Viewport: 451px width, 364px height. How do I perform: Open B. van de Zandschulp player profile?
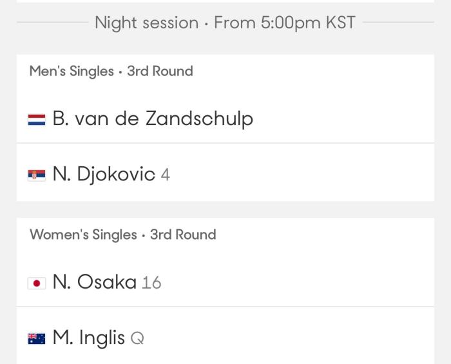tap(153, 119)
